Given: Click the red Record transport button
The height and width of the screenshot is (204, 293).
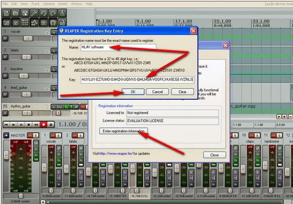Looking at the screenshot, I should [44, 124].
